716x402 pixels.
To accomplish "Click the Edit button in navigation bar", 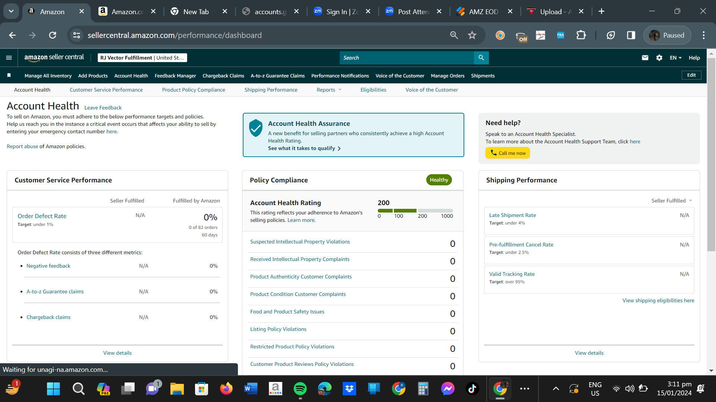I will [691, 75].
